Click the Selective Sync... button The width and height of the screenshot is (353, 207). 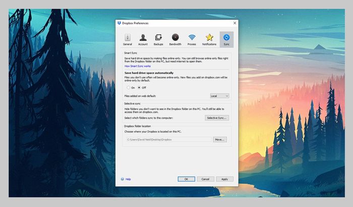pyautogui.click(x=217, y=118)
